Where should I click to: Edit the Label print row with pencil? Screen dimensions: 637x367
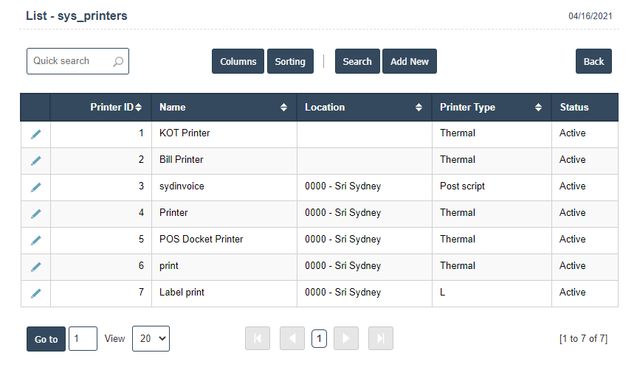pyautogui.click(x=35, y=293)
